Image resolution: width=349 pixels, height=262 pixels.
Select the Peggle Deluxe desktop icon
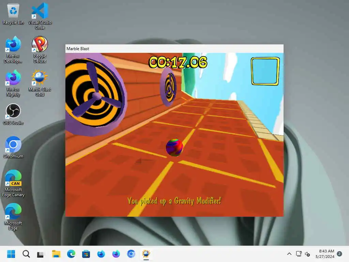tap(40, 49)
